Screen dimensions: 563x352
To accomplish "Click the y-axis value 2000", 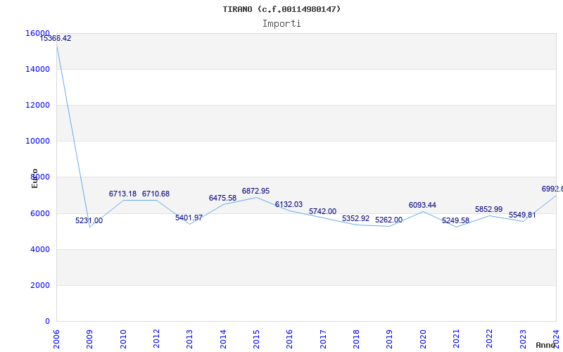I will point(39,285).
